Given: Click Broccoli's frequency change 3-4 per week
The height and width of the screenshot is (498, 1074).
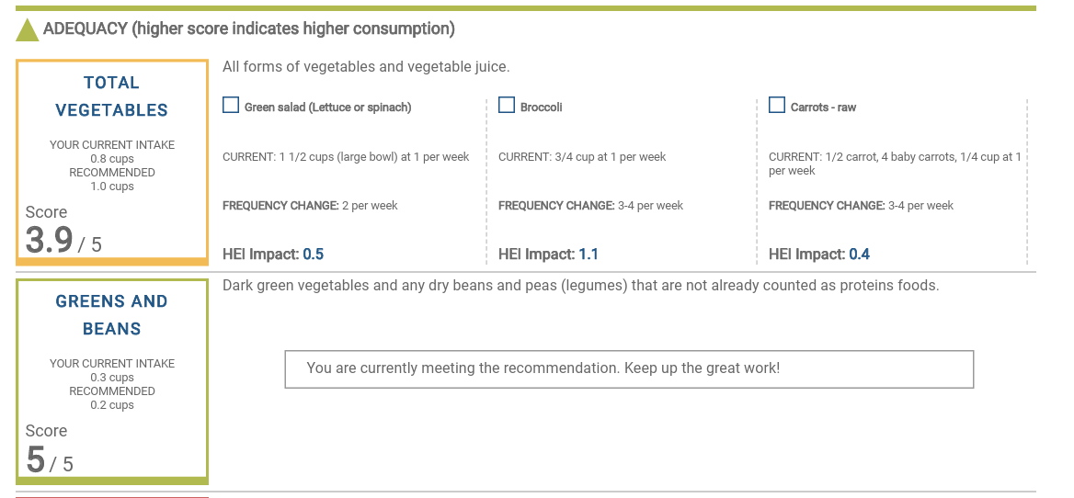Looking at the screenshot, I should pos(650,206).
